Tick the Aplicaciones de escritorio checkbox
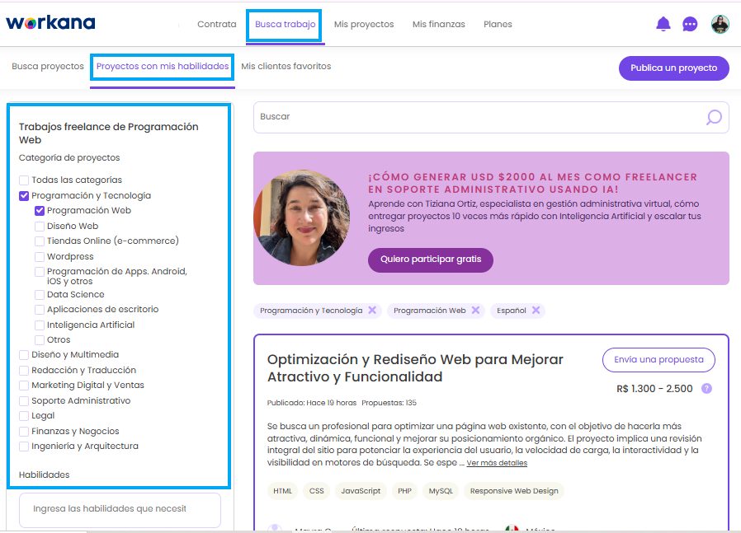741x533 pixels. [40, 310]
